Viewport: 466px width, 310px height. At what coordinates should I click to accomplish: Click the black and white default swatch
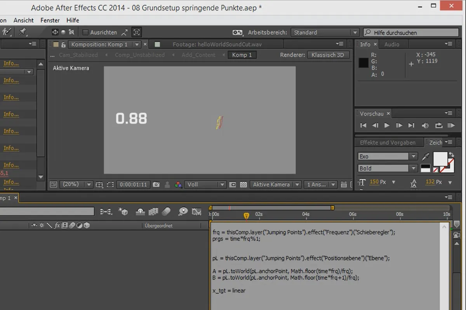coord(425,168)
